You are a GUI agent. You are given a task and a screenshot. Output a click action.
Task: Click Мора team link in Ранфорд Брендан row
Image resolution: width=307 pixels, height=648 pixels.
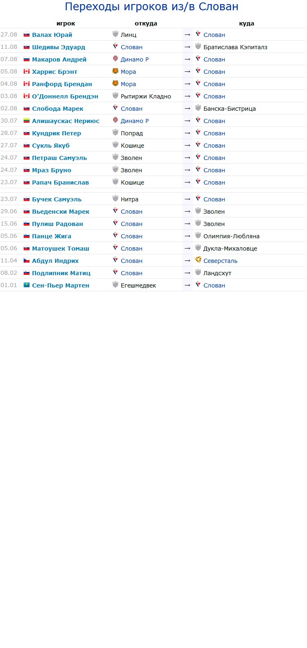[128, 84]
